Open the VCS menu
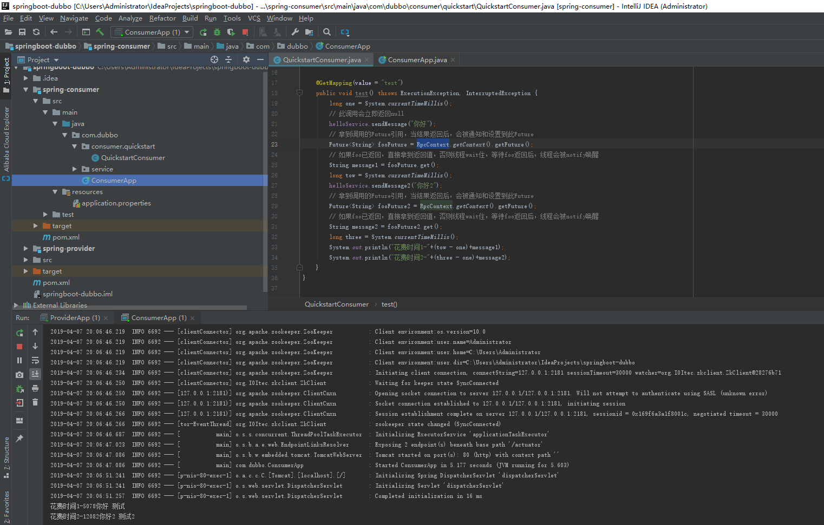Viewport: 824px width, 525px height. (x=254, y=18)
